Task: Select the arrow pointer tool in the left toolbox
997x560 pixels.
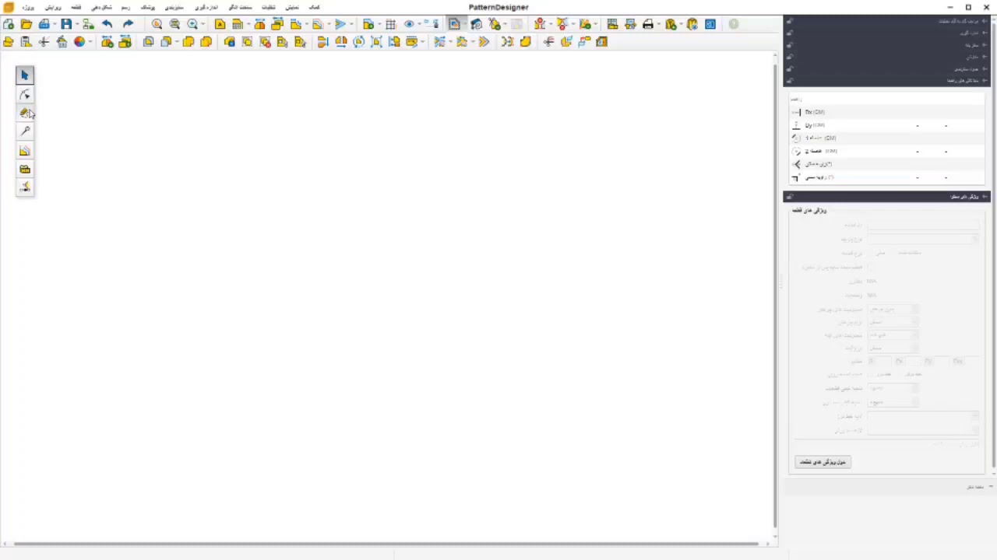Action: [x=25, y=75]
